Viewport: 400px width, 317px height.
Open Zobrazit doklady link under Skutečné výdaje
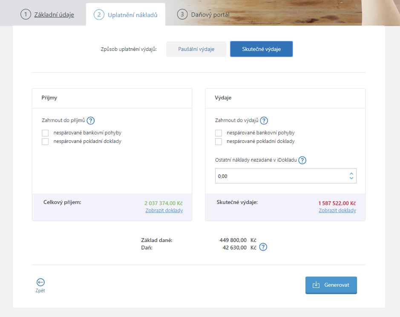tap(337, 210)
